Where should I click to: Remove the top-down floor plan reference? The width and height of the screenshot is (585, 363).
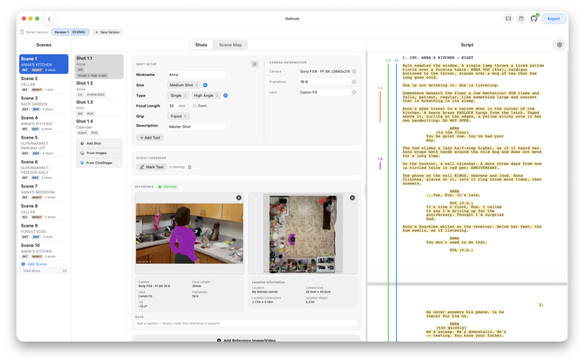pyautogui.click(x=352, y=198)
